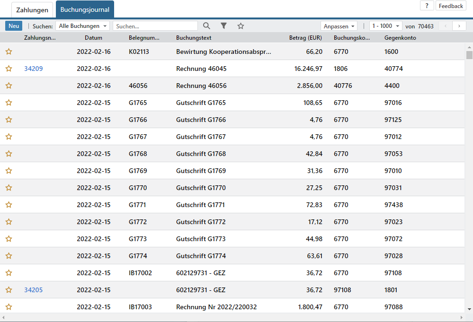Focus the Suchen text field
The height and width of the screenshot is (322, 473).
[155, 26]
